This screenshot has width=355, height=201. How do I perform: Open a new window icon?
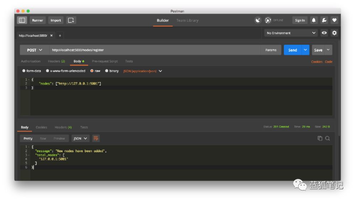71,20
